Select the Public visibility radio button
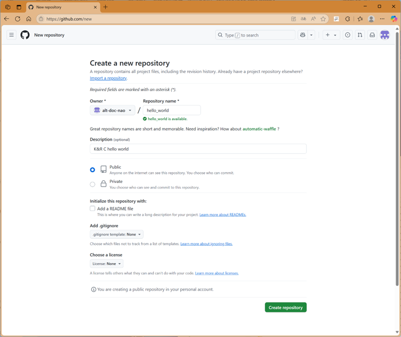Viewport: 401px width, 337px height. [x=93, y=170]
